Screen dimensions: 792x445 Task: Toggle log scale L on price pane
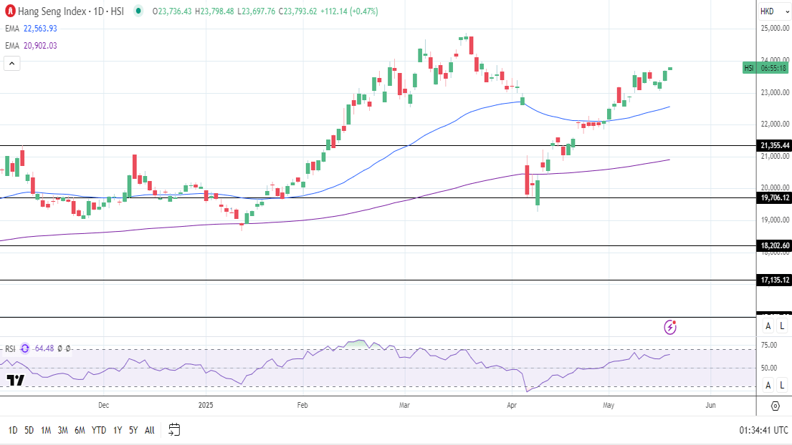782,326
